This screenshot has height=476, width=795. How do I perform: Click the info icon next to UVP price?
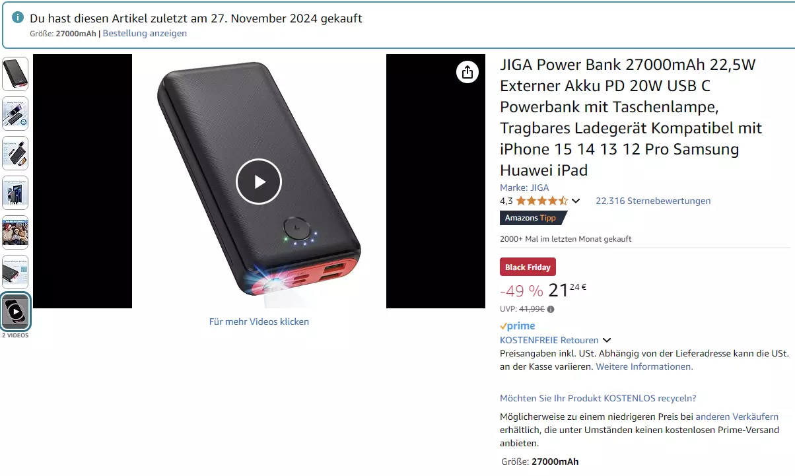[551, 308]
